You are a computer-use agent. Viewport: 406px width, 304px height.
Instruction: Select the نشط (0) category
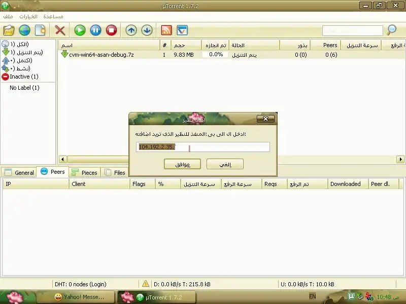[x=16, y=68]
